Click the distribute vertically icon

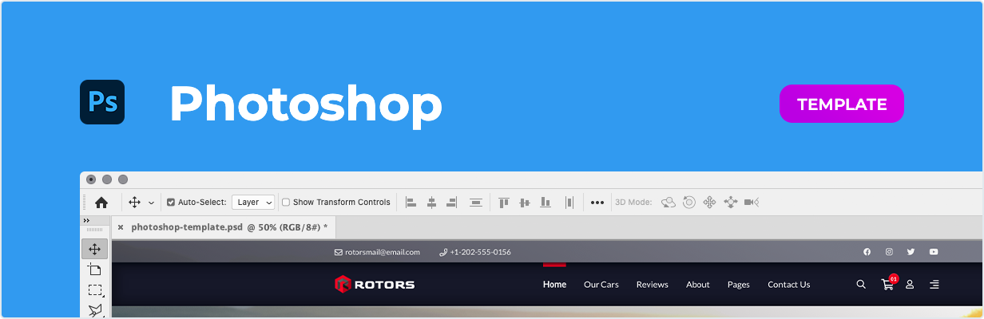pyautogui.click(x=476, y=203)
